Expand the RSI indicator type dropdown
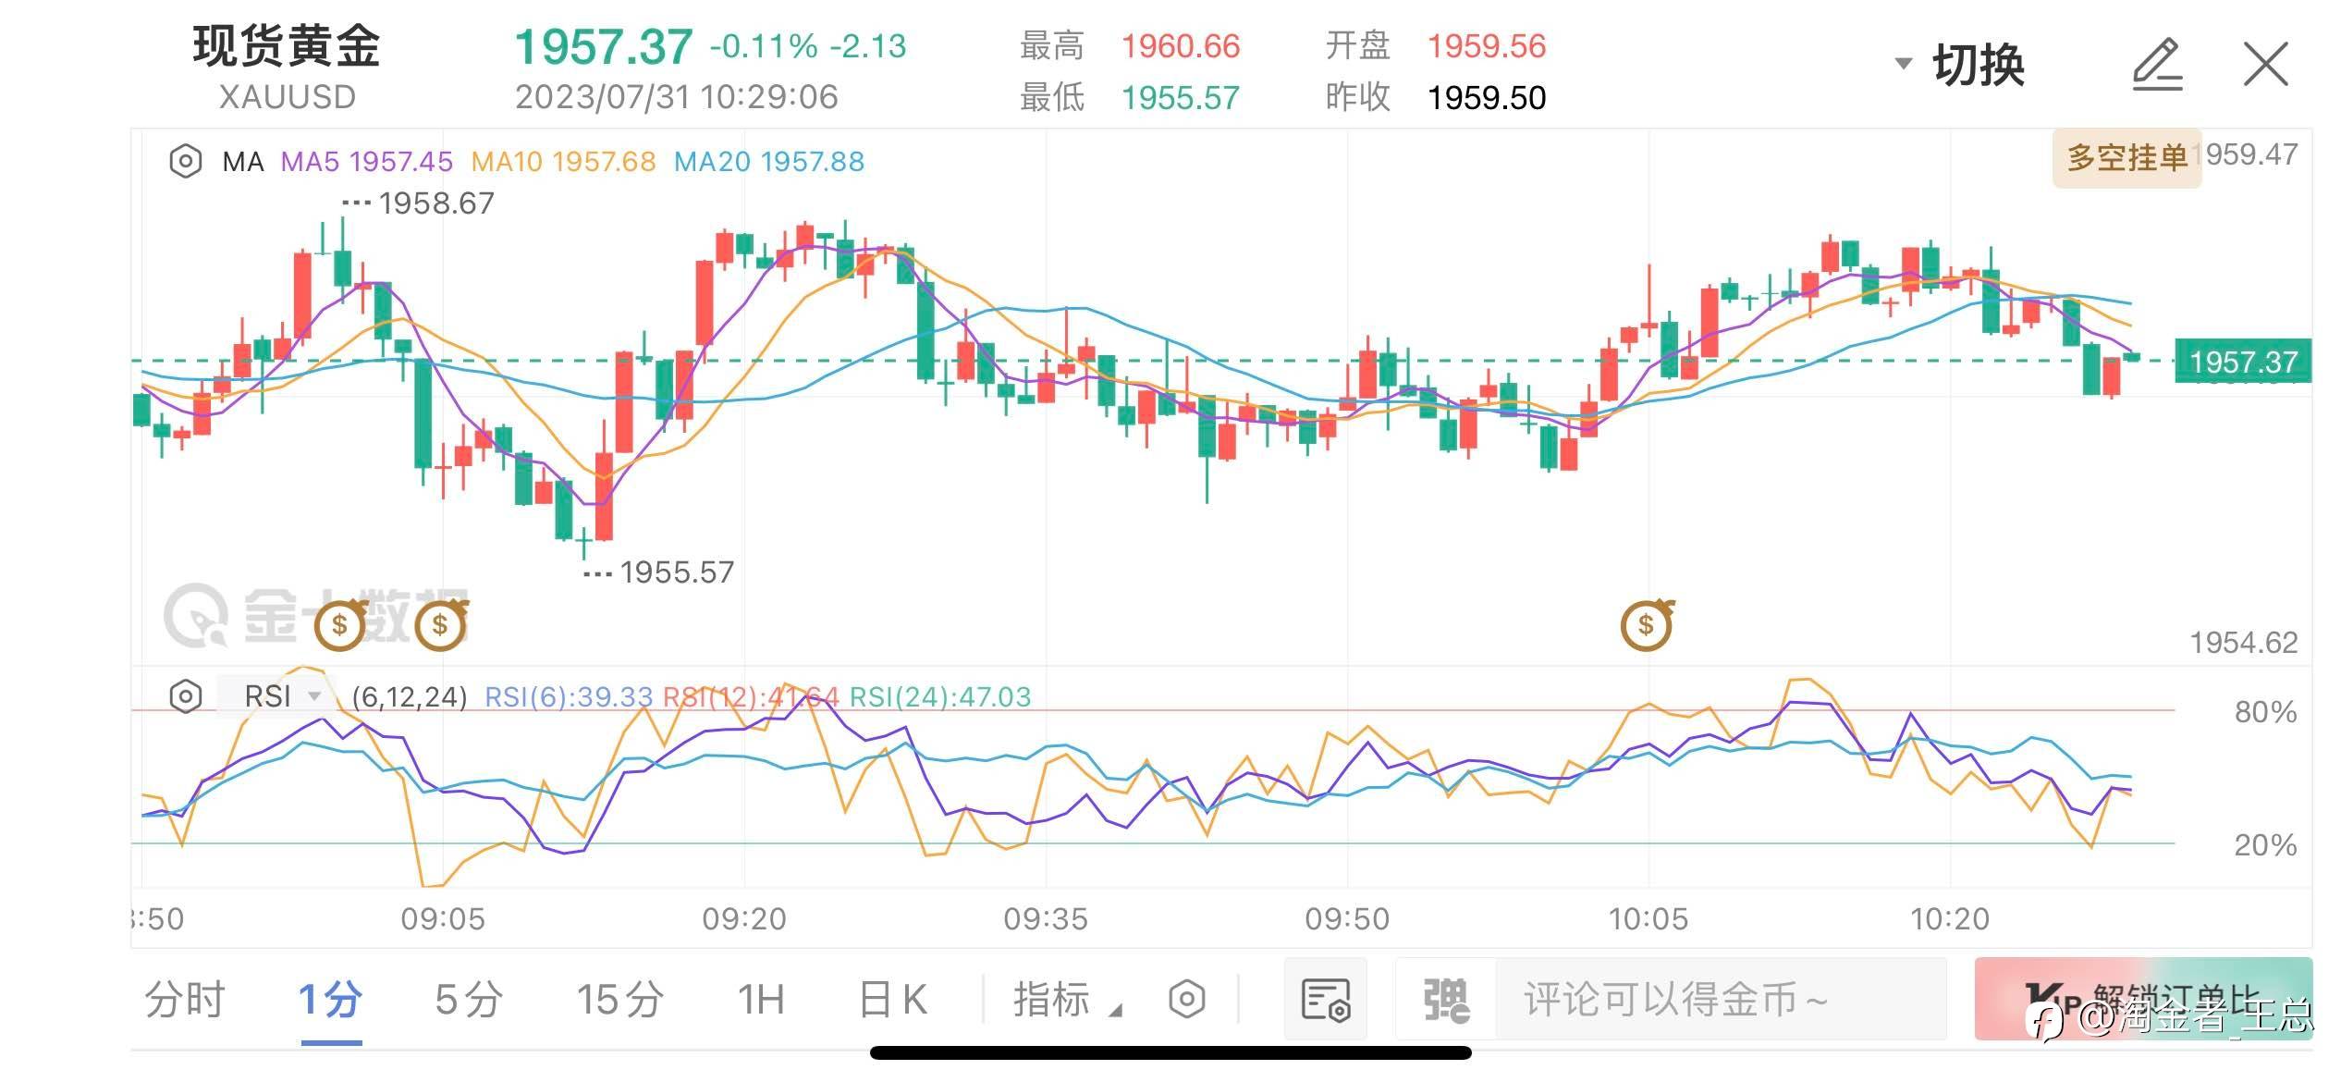Screen dimensions: 2341x1082 coord(280,695)
